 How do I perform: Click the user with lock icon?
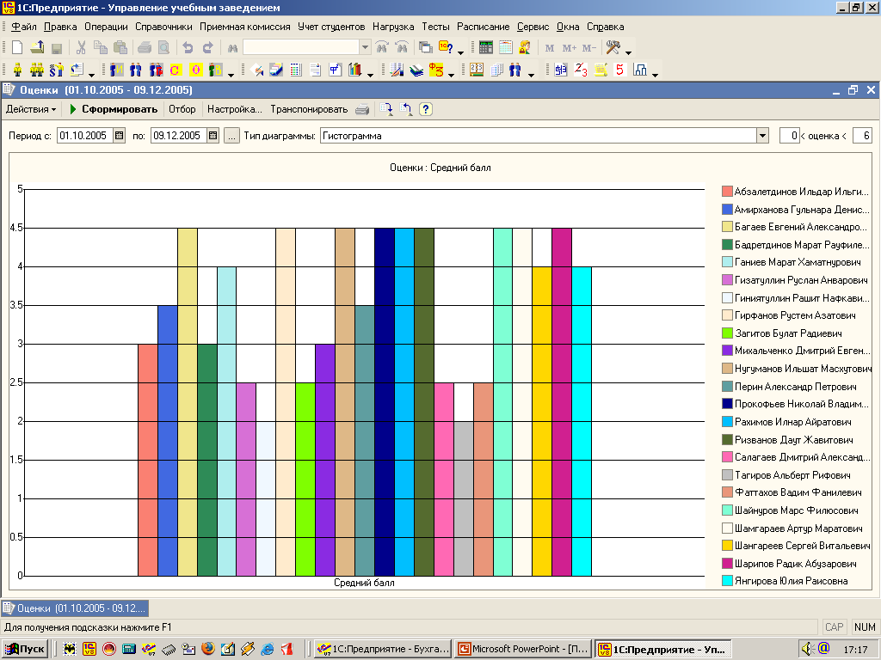click(x=526, y=48)
